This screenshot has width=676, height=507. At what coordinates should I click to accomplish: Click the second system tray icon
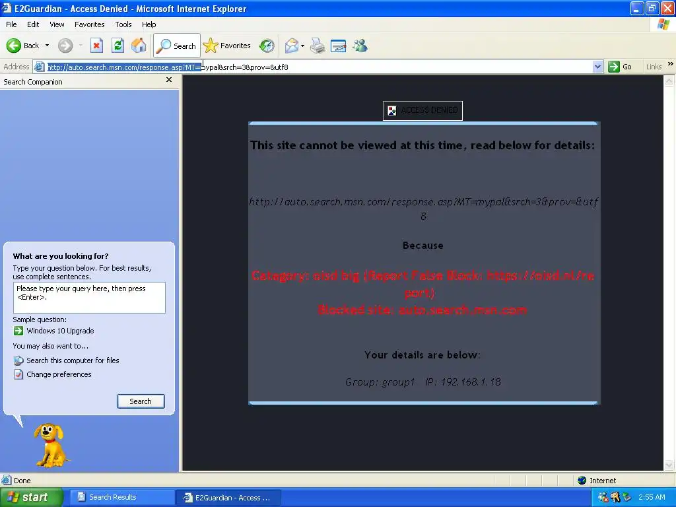[x=615, y=497]
